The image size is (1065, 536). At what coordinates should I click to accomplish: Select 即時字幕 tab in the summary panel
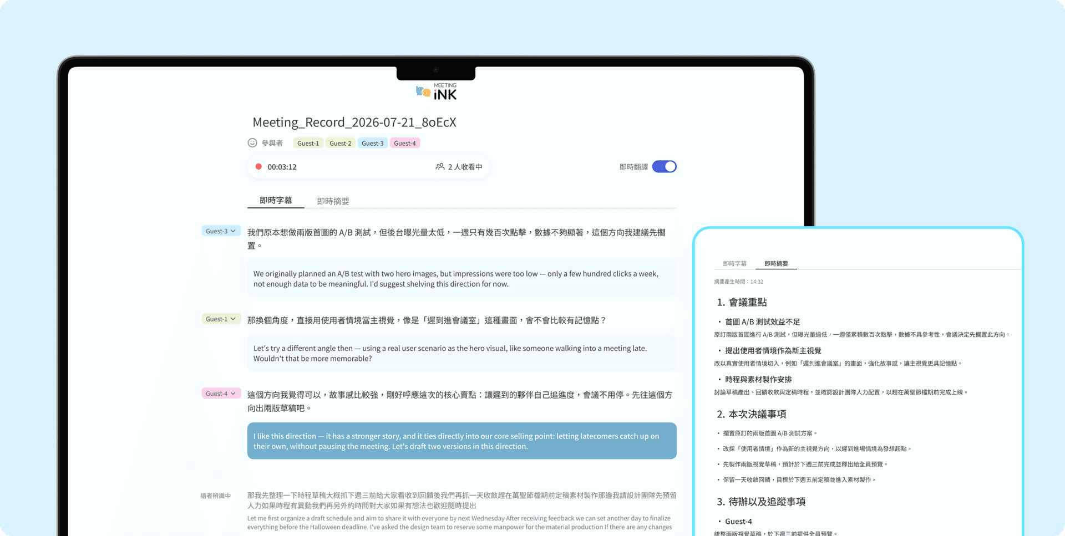(734, 264)
